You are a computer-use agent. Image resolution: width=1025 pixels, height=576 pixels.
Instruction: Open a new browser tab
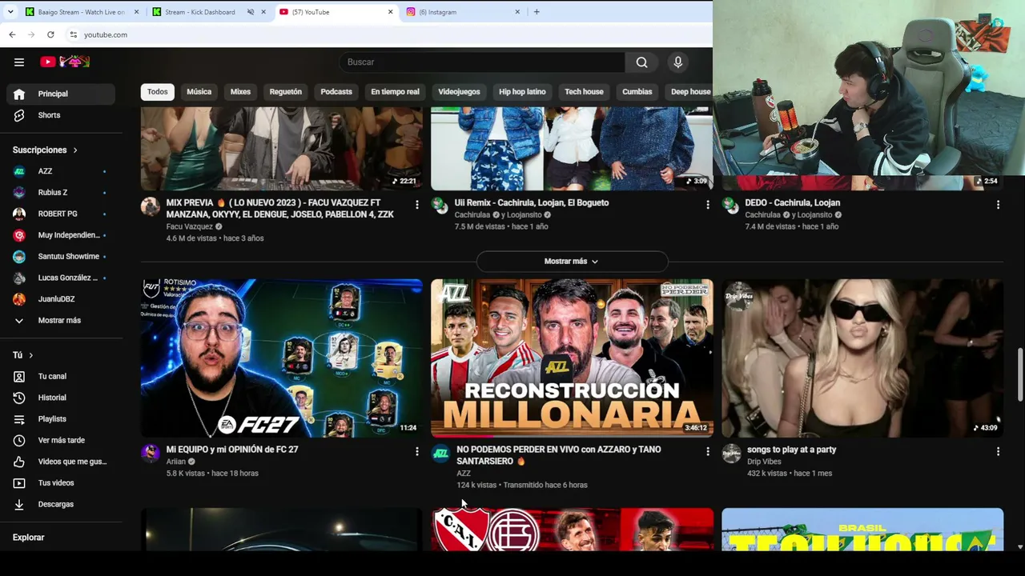[537, 12]
